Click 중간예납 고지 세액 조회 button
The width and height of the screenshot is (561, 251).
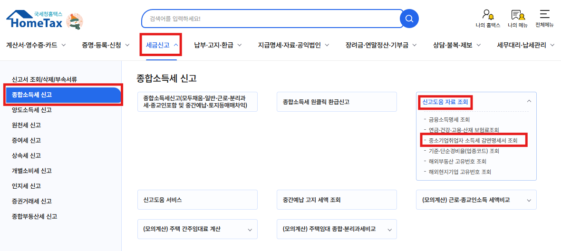click(336, 200)
